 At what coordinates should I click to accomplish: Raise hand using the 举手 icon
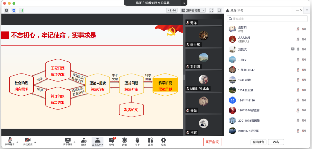[x=137, y=140]
